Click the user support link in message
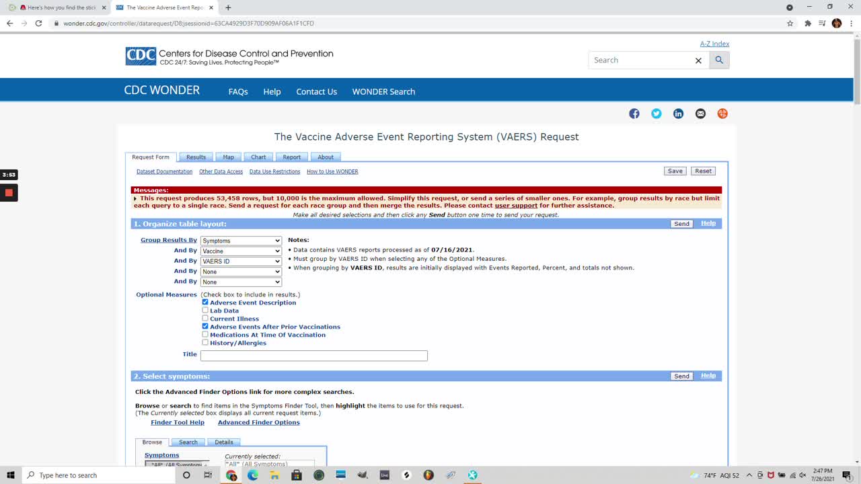 pos(516,206)
